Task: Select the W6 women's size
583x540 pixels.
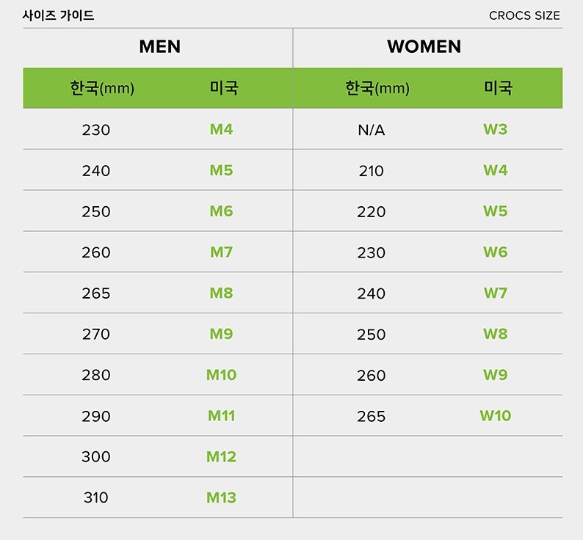Action: tap(495, 252)
